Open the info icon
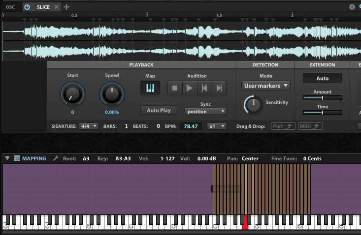Viewport: 361px width, 235px height. (x=352, y=7)
